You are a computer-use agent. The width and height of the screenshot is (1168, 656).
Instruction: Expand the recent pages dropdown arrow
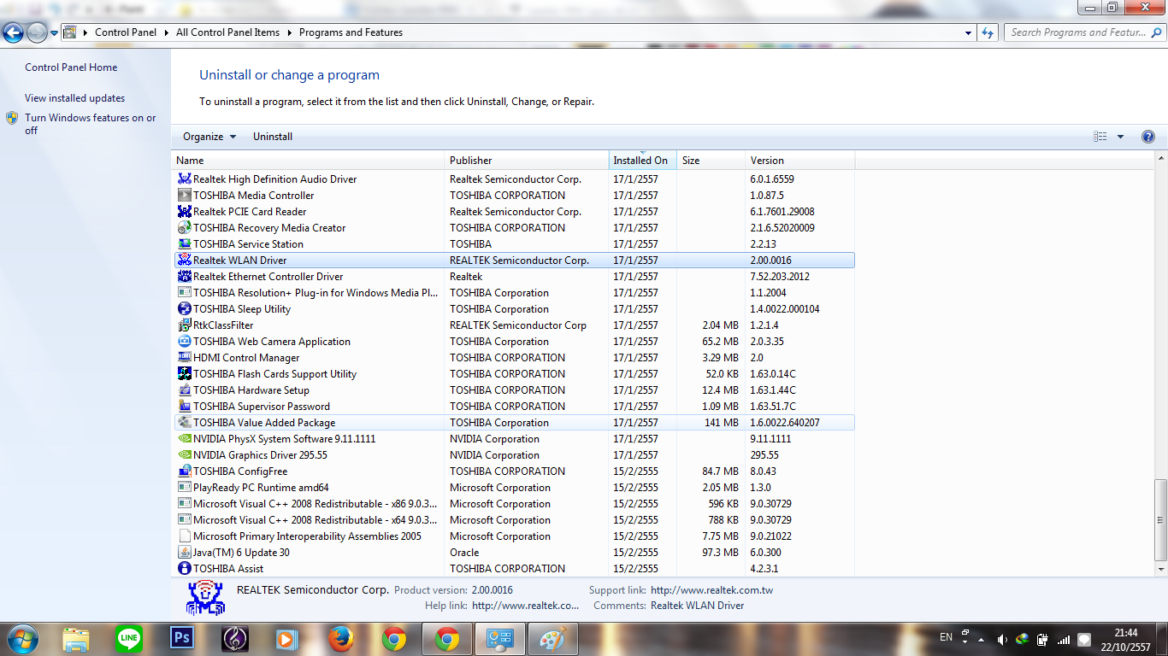tap(55, 32)
